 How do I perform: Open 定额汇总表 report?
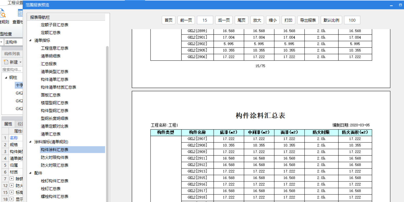(51, 33)
